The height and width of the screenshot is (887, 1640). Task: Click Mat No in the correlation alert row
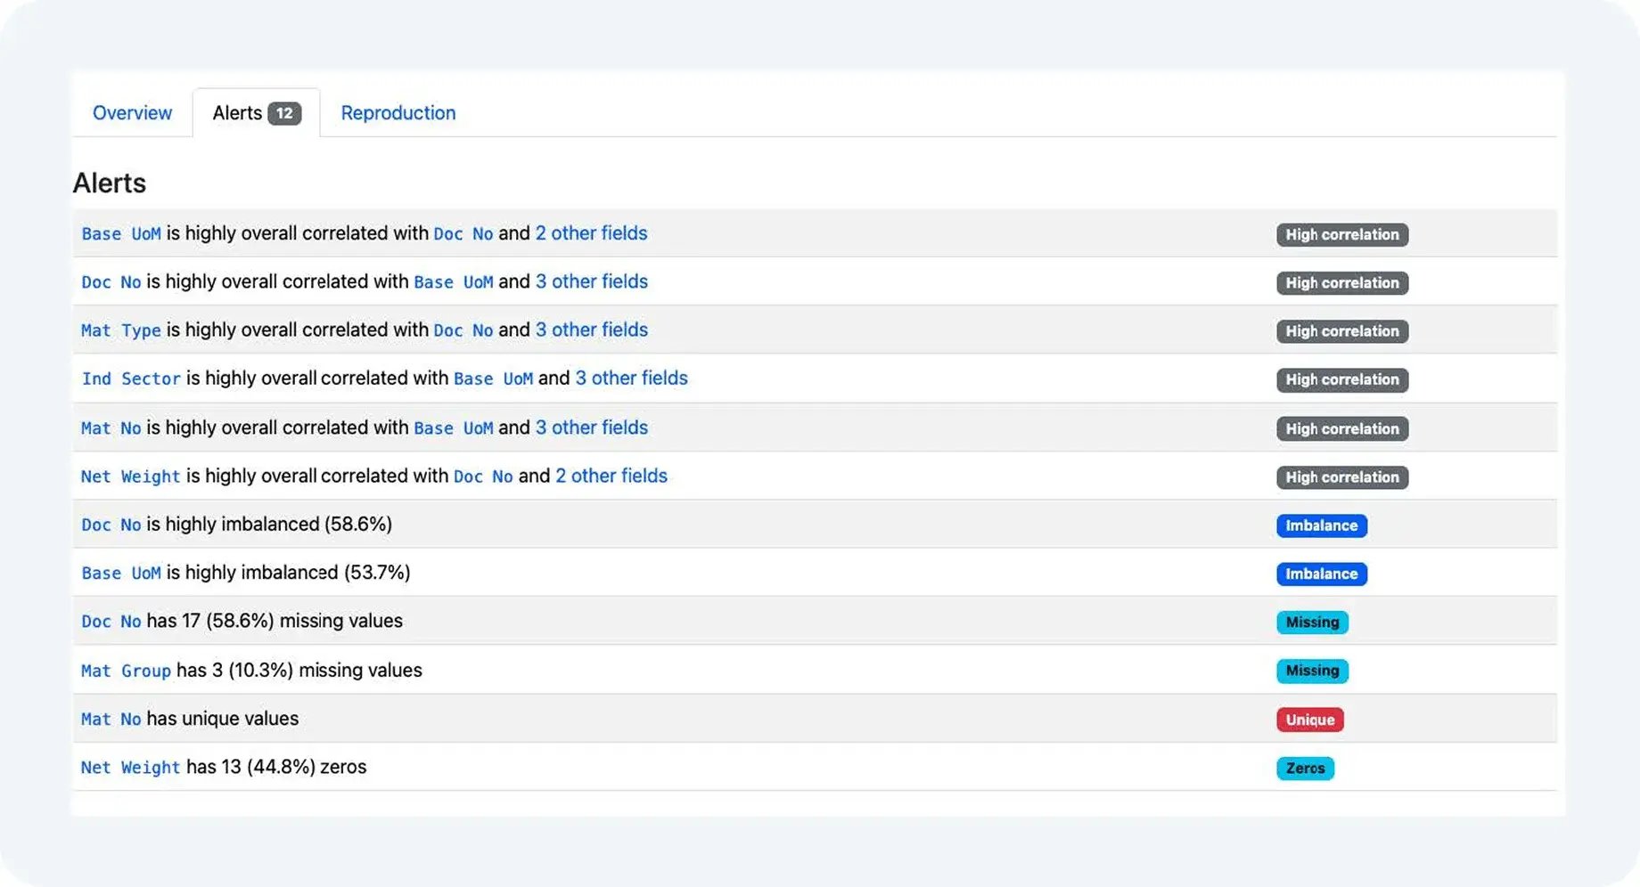coord(111,428)
